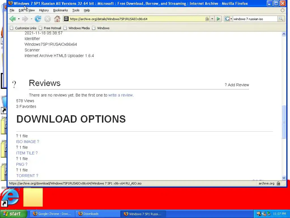Open the Back history dropdown arrow
This screenshot has height=218, width=290.
(x=19, y=19)
